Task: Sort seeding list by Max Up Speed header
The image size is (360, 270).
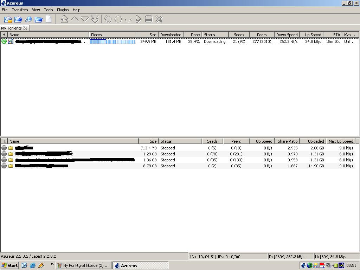Action: pyautogui.click(x=341, y=141)
